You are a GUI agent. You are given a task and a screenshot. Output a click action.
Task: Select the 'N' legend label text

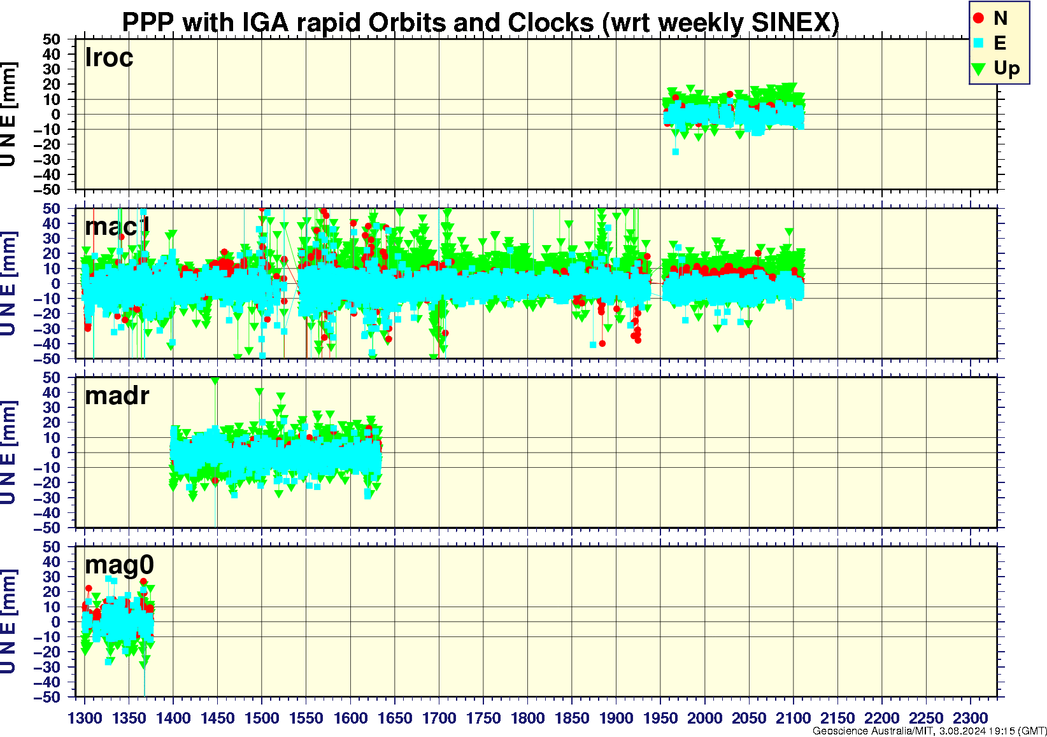point(1001,18)
